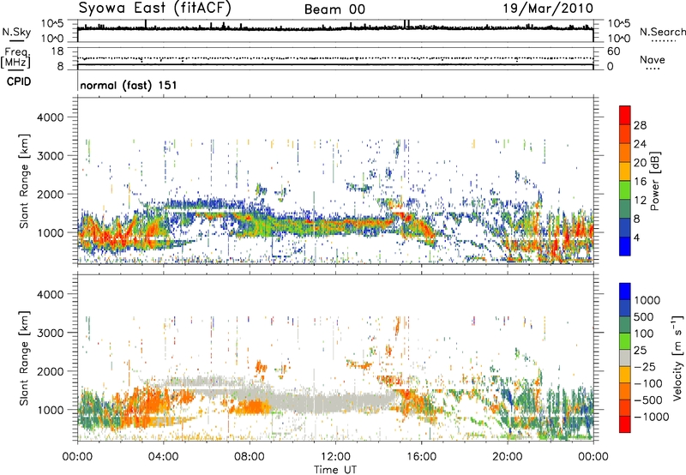Click the "500" label on the velocity colorbar
Screen dimensions: 686x475
click(644, 317)
